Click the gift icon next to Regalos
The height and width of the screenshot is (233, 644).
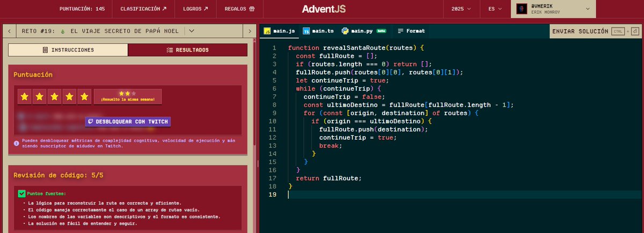click(x=252, y=9)
